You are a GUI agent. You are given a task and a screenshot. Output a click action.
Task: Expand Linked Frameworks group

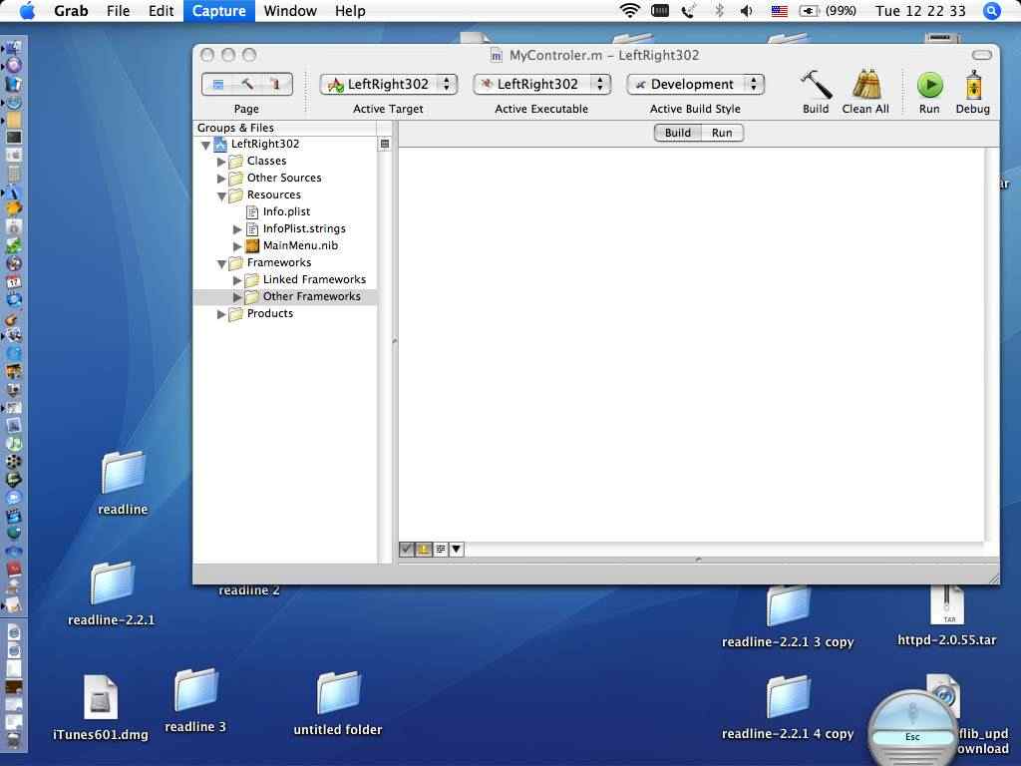tap(237, 280)
